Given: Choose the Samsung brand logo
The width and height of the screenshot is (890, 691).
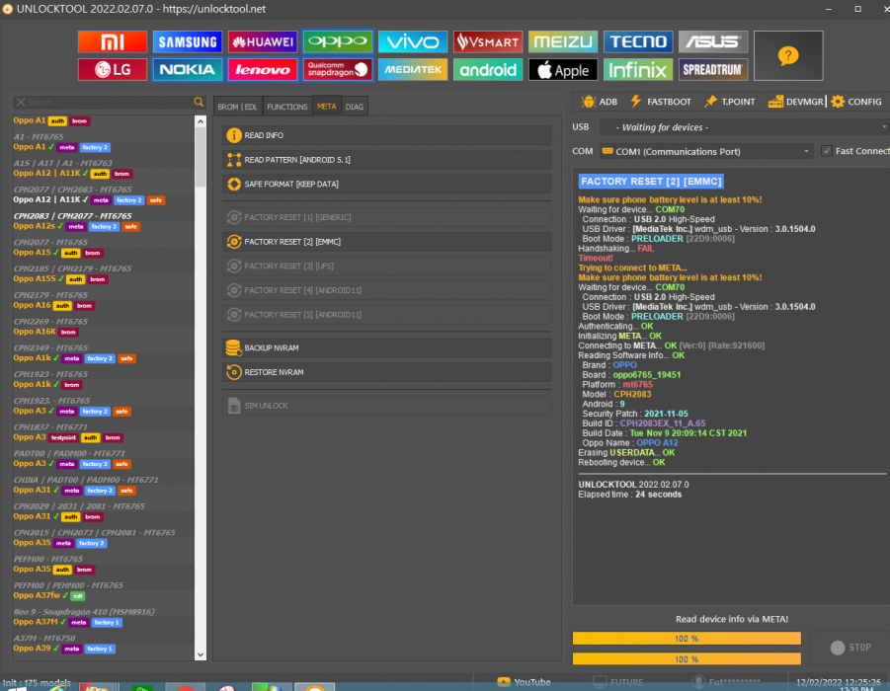Looking at the screenshot, I should click(188, 42).
